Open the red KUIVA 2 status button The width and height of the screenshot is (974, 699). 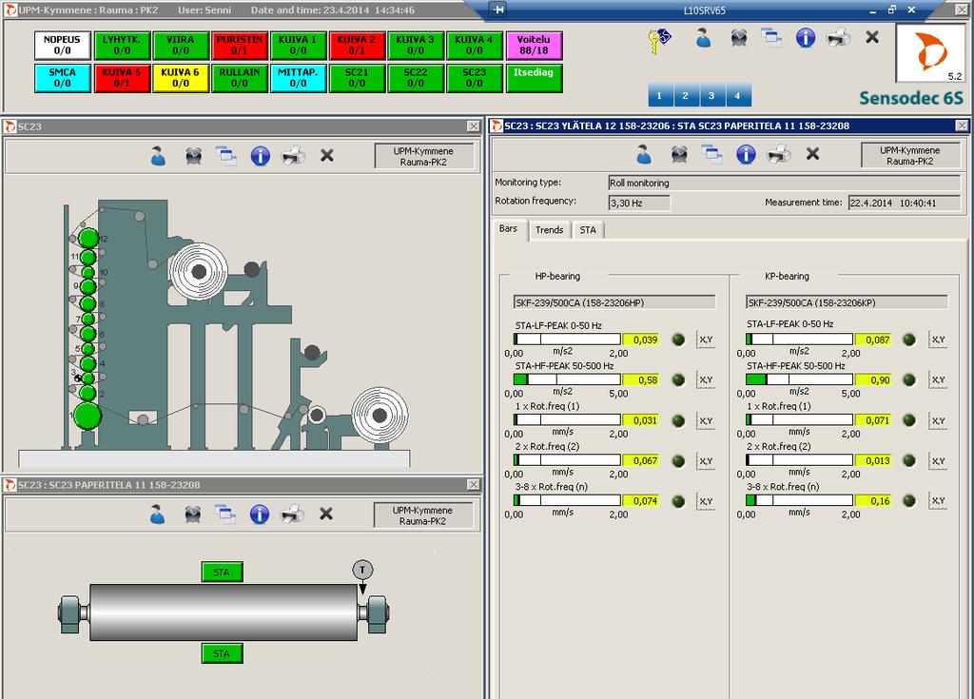(357, 45)
